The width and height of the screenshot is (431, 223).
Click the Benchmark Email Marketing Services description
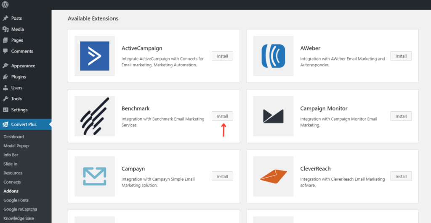point(163,122)
